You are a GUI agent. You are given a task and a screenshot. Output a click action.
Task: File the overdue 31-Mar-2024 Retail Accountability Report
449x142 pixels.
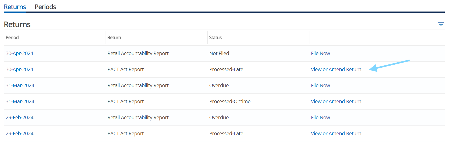click(320, 85)
